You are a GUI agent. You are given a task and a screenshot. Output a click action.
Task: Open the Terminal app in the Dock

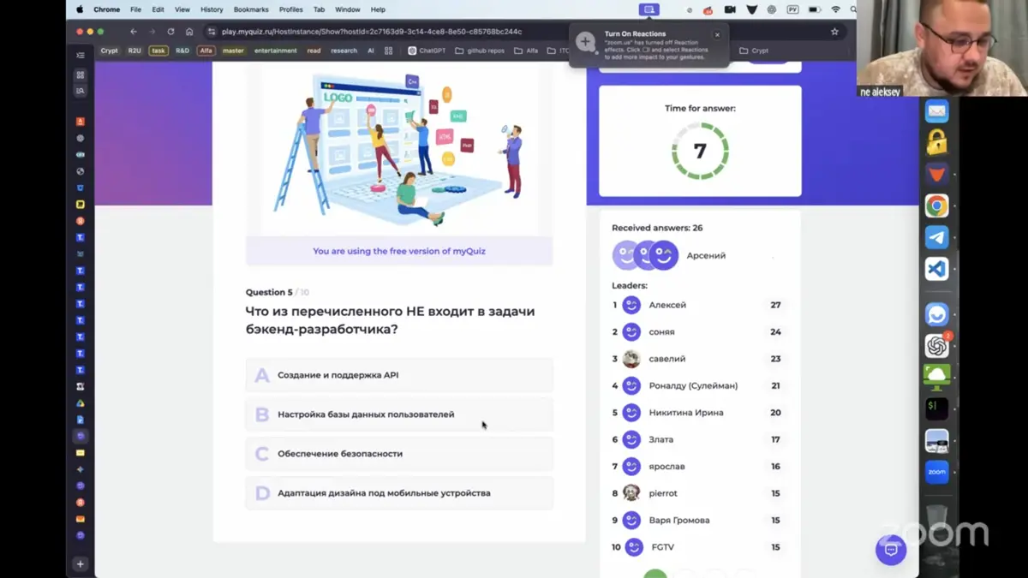coord(936,408)
